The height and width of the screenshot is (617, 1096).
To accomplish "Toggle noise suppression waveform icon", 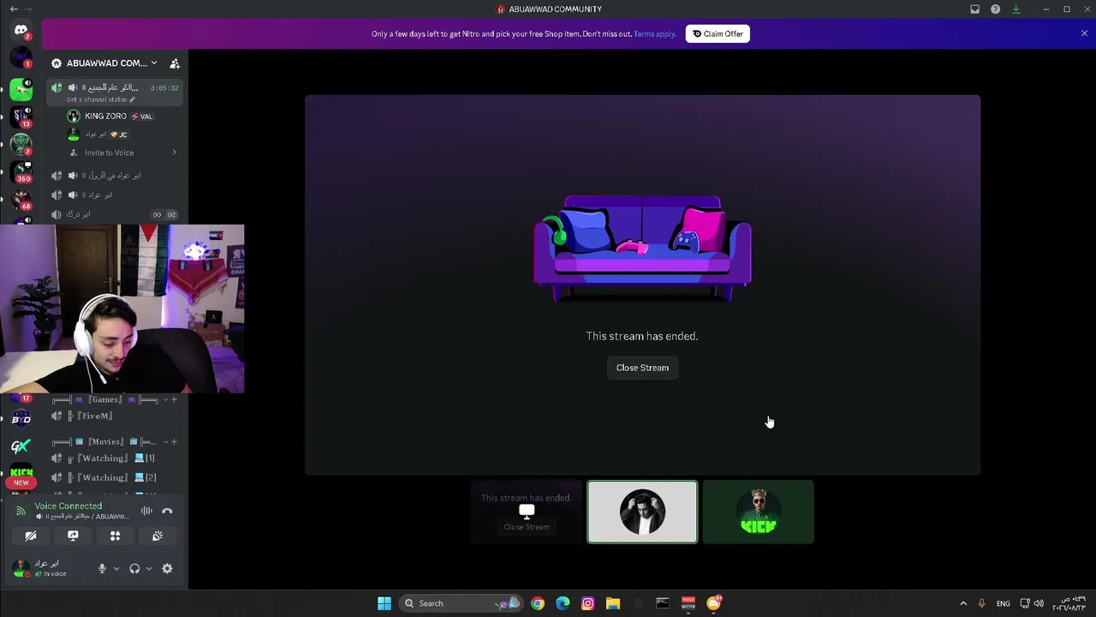I will point(146,511).
